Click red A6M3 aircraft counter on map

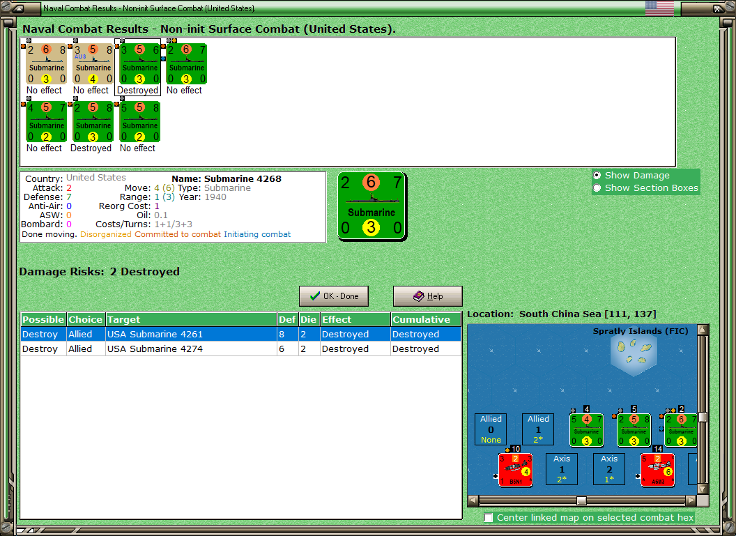[x=657, y=470]
